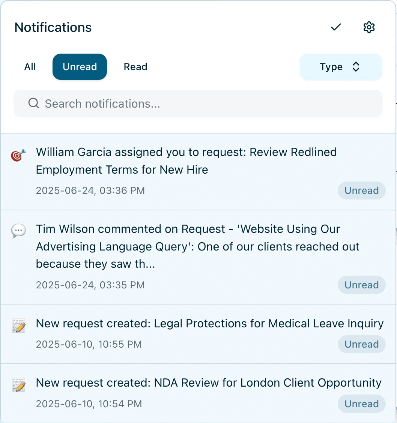
Task: Select the Unread filter tab
Action: pyautogui.click(x=80, y=67)
